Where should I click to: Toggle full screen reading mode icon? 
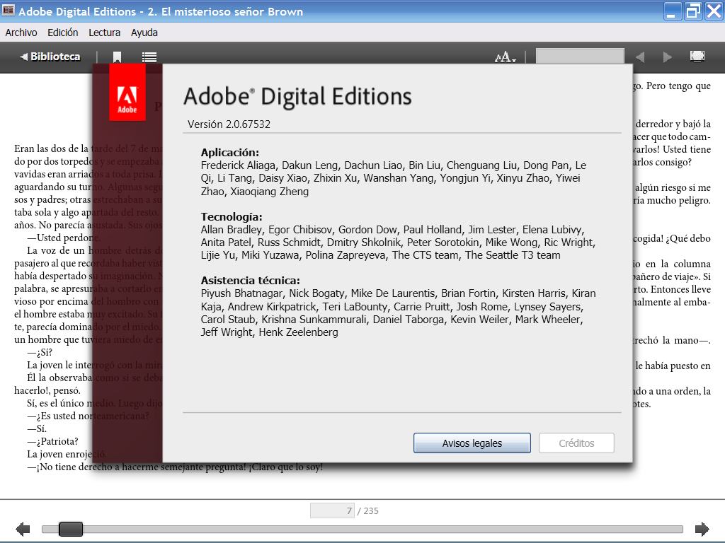[x=697, y=57]
